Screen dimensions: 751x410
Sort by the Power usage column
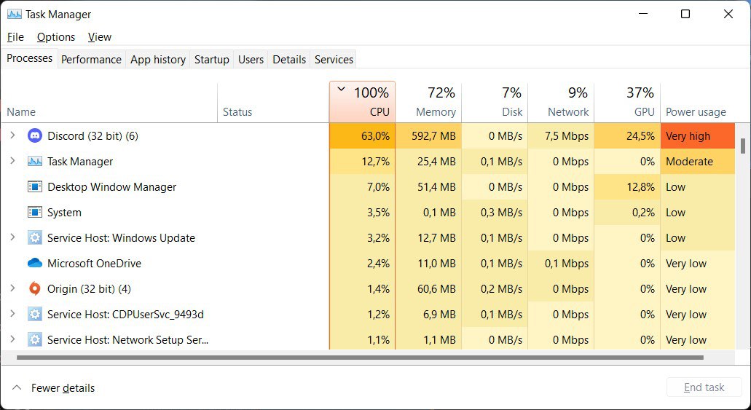pyautogui.click(x=697, y=102)
